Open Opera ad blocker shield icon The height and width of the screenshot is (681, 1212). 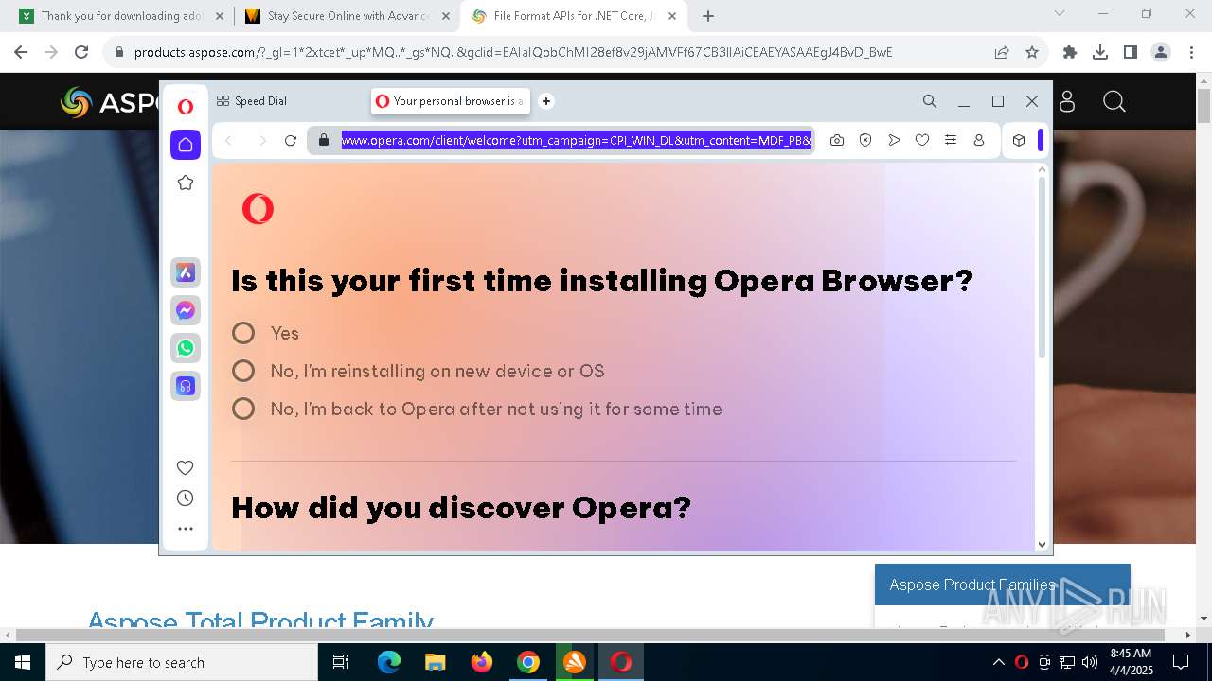(x=865, y=140)
